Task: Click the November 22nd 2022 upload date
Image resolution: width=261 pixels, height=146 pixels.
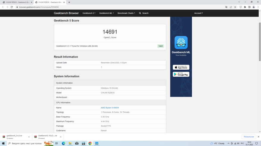Action: [114, 63]
